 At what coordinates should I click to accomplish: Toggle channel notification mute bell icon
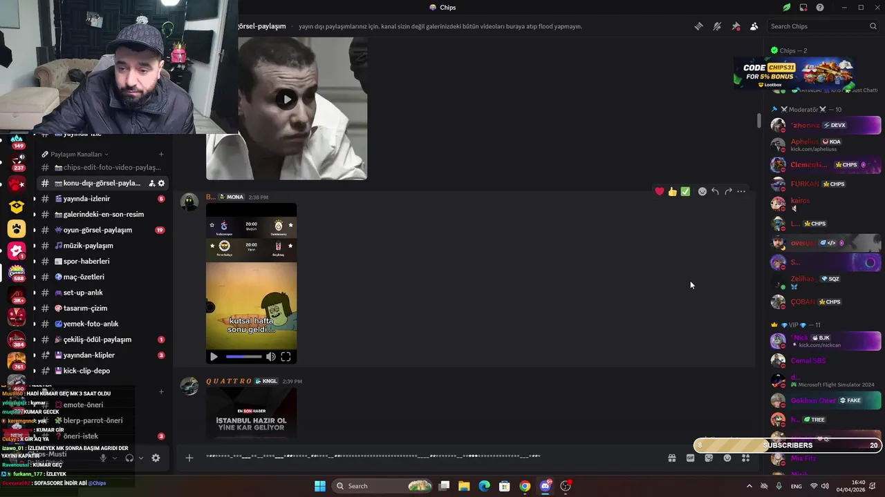click(x=717, y=26)
